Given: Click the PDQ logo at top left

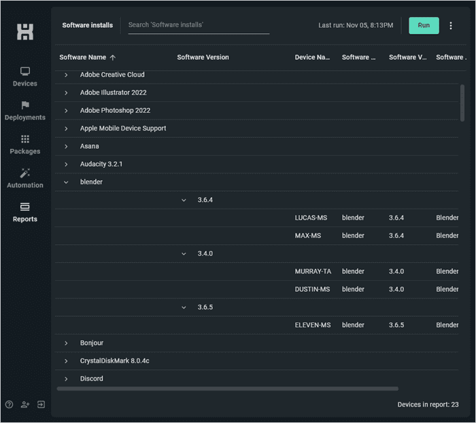Looking at the screenshot, I should point(25,31).
